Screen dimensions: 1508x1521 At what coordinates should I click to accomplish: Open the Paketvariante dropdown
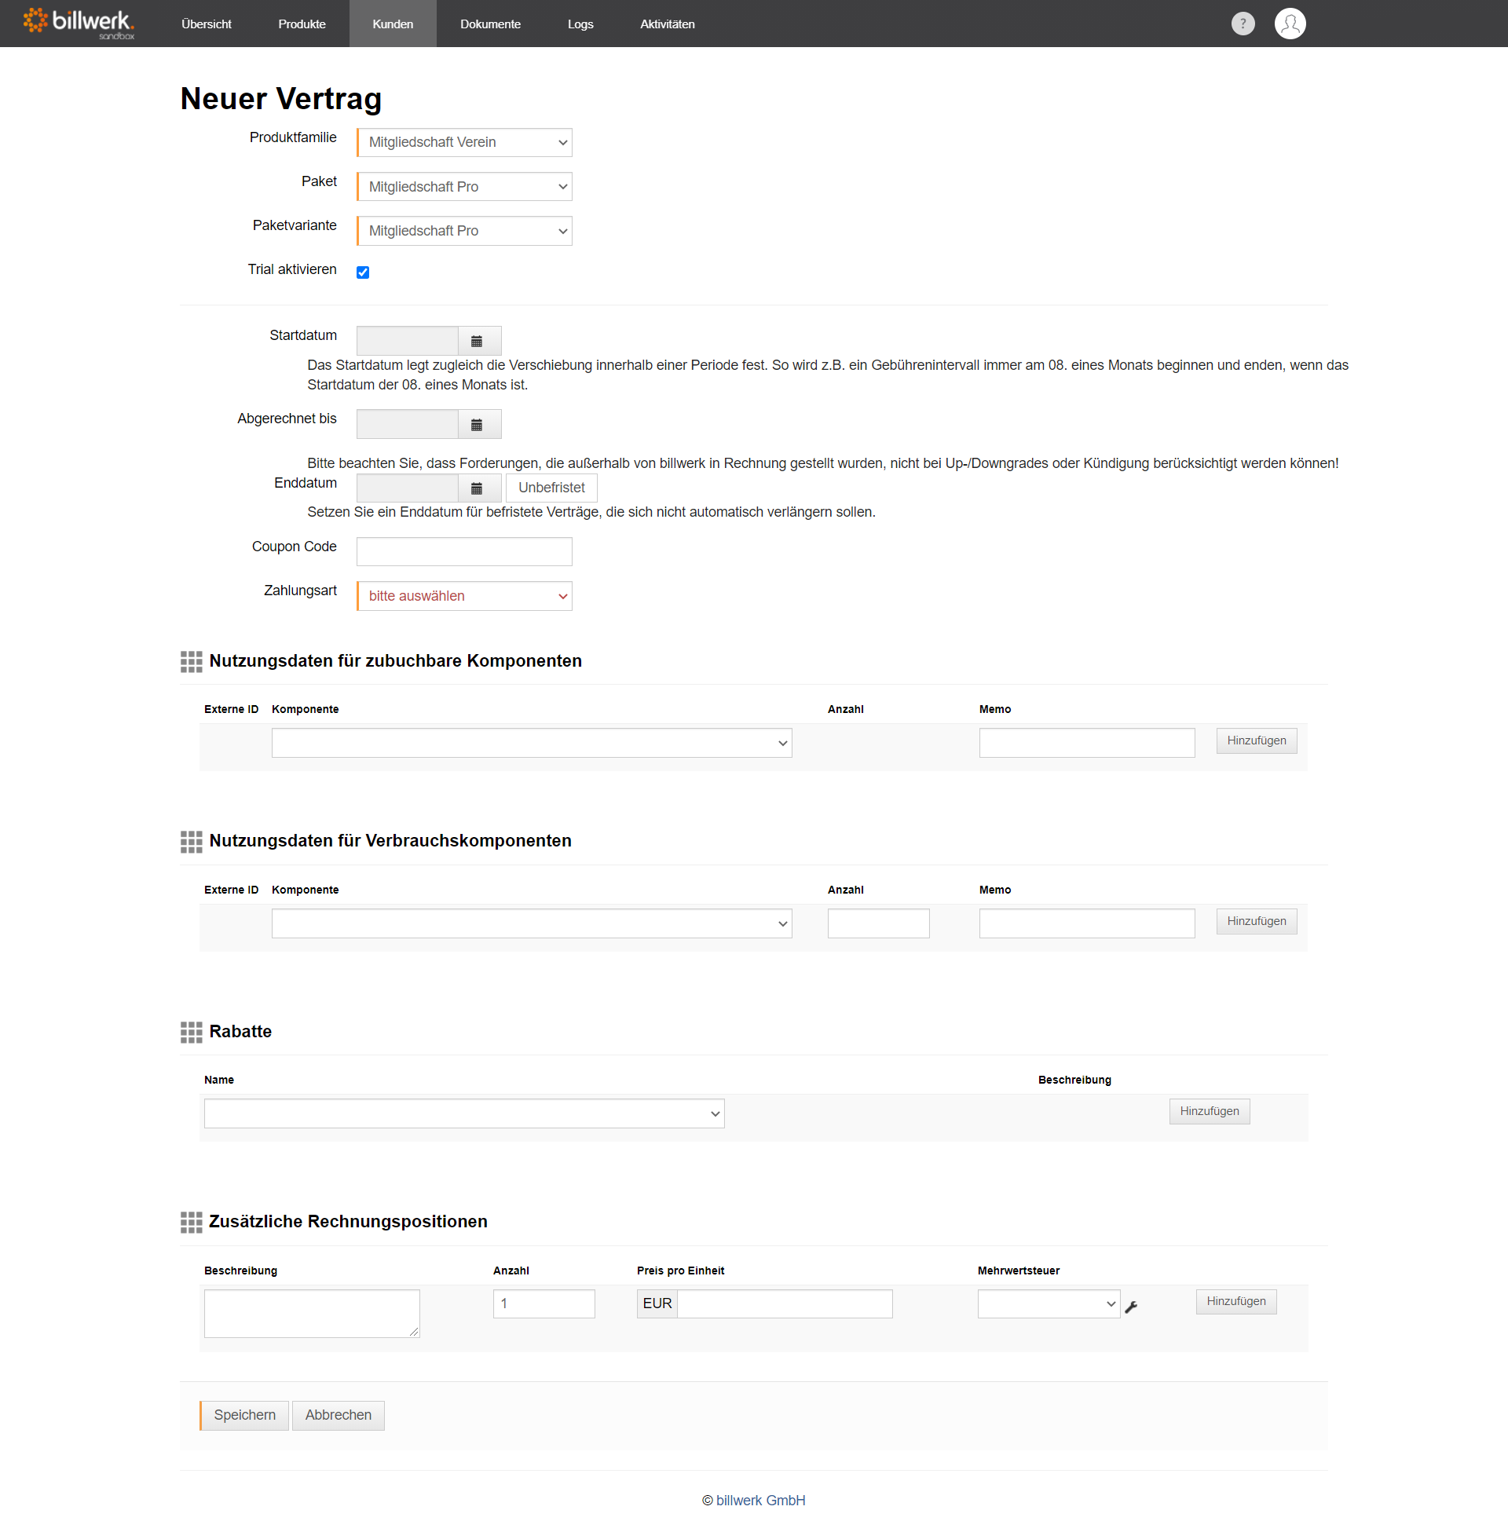[x=465, y=231]
